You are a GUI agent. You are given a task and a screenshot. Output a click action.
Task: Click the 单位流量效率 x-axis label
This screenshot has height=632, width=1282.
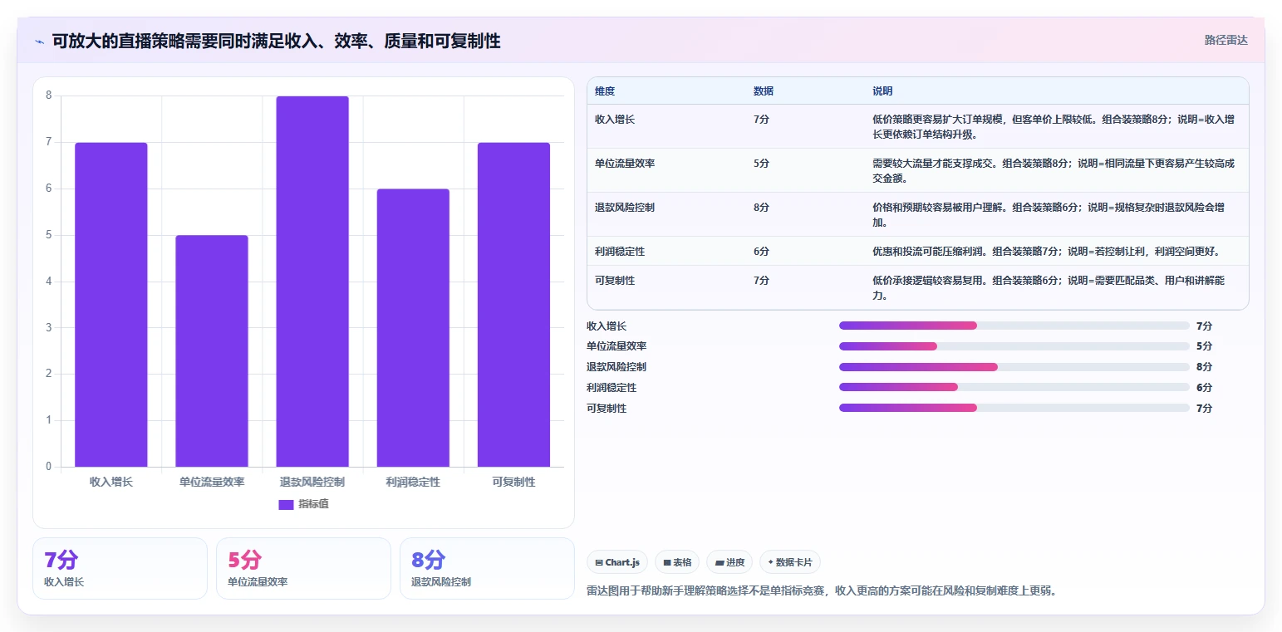coord(212,482)
